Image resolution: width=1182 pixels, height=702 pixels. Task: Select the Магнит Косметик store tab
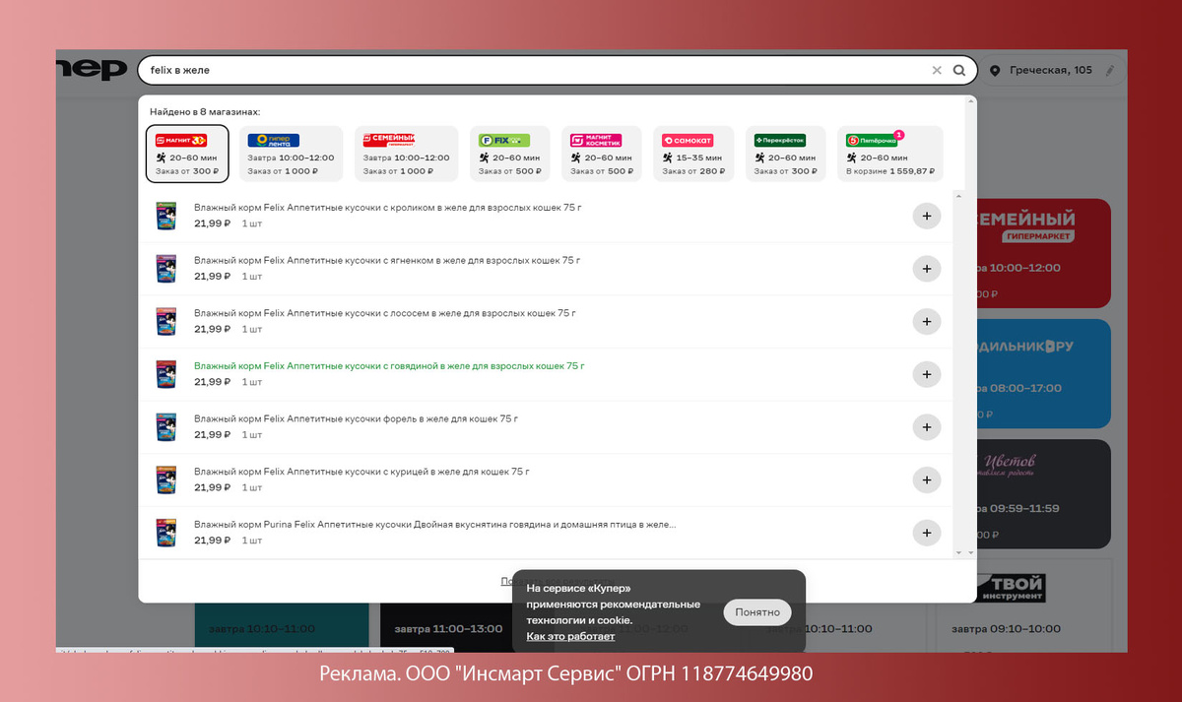pos(601,154)
